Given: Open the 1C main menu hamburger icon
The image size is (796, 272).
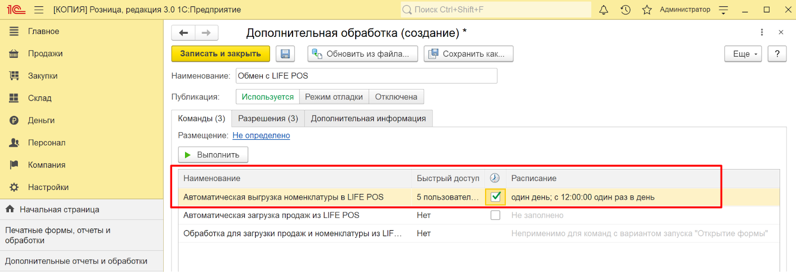Looking at the screenshot, I should point(39,10).
